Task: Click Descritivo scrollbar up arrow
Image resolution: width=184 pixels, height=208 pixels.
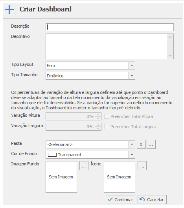Action: coord(170,37)
